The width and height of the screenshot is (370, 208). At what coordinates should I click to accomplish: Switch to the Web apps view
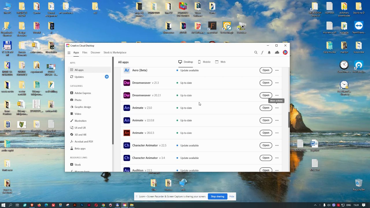pos(220,62)
